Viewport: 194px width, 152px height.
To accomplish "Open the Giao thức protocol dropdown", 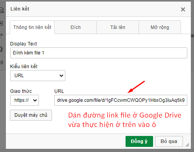I will 24,100.
